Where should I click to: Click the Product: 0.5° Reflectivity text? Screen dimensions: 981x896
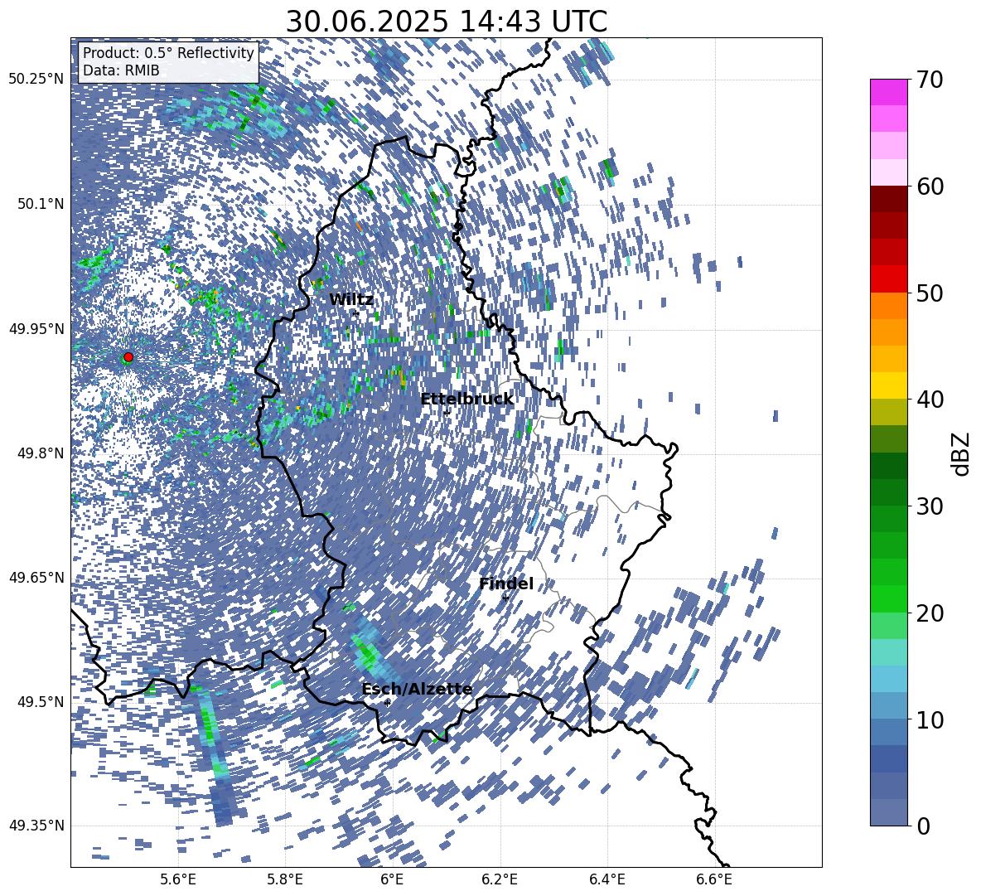[168, 53]
